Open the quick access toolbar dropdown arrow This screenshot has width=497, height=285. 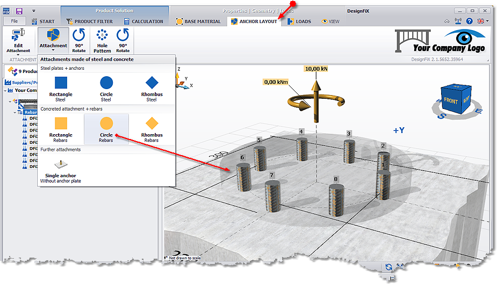(34, 11)
